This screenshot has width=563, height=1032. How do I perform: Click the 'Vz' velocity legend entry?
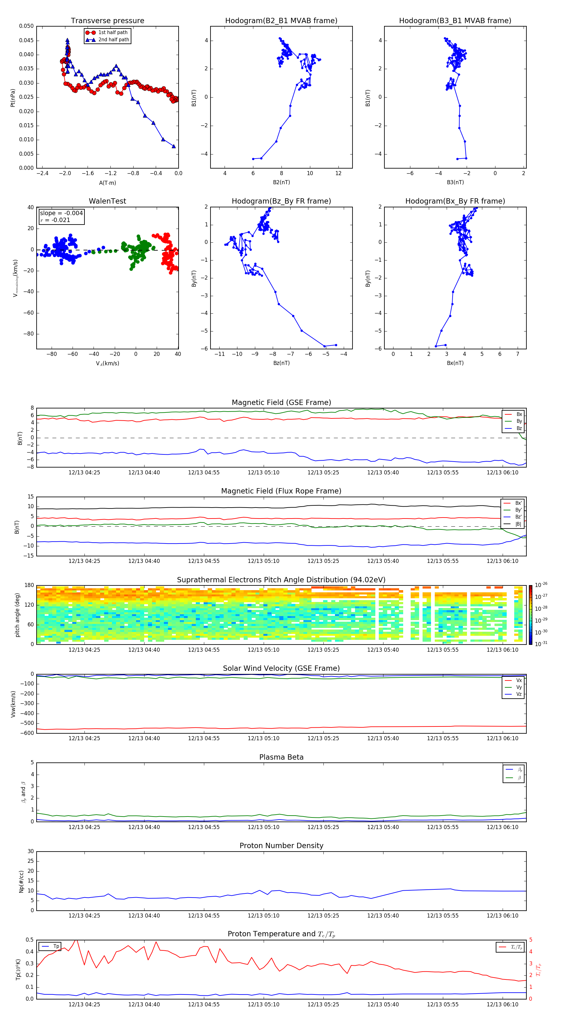tap(513, 694)
